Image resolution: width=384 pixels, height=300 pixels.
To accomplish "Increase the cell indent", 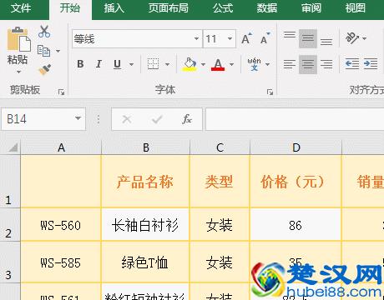I will point(371,64).
